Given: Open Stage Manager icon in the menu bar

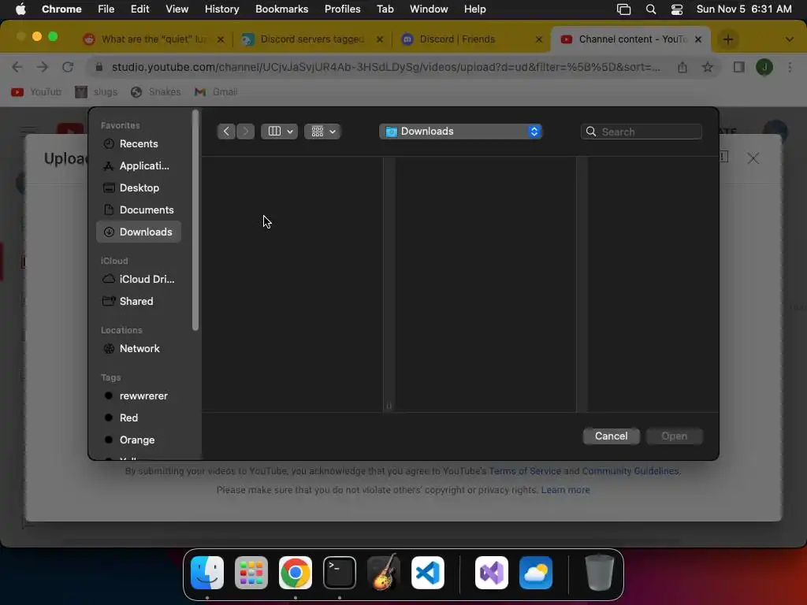Looking at the screenshot, I should tap(624, 9).
